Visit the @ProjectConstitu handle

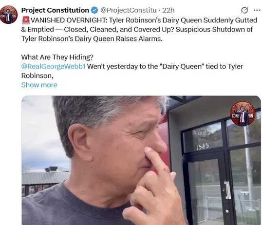coord(129,10)
